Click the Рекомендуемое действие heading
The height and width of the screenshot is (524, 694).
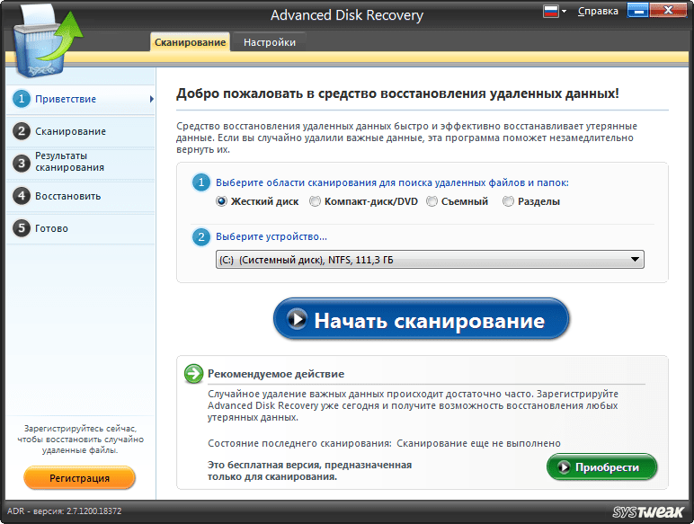(276, 374)
